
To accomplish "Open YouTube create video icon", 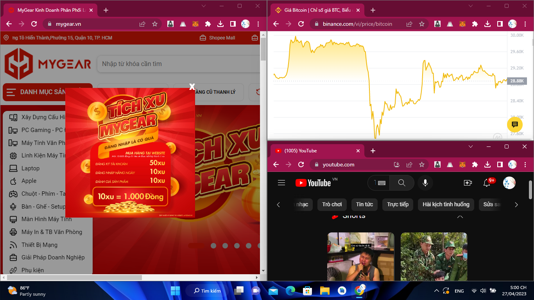I will tap(468, 182).
